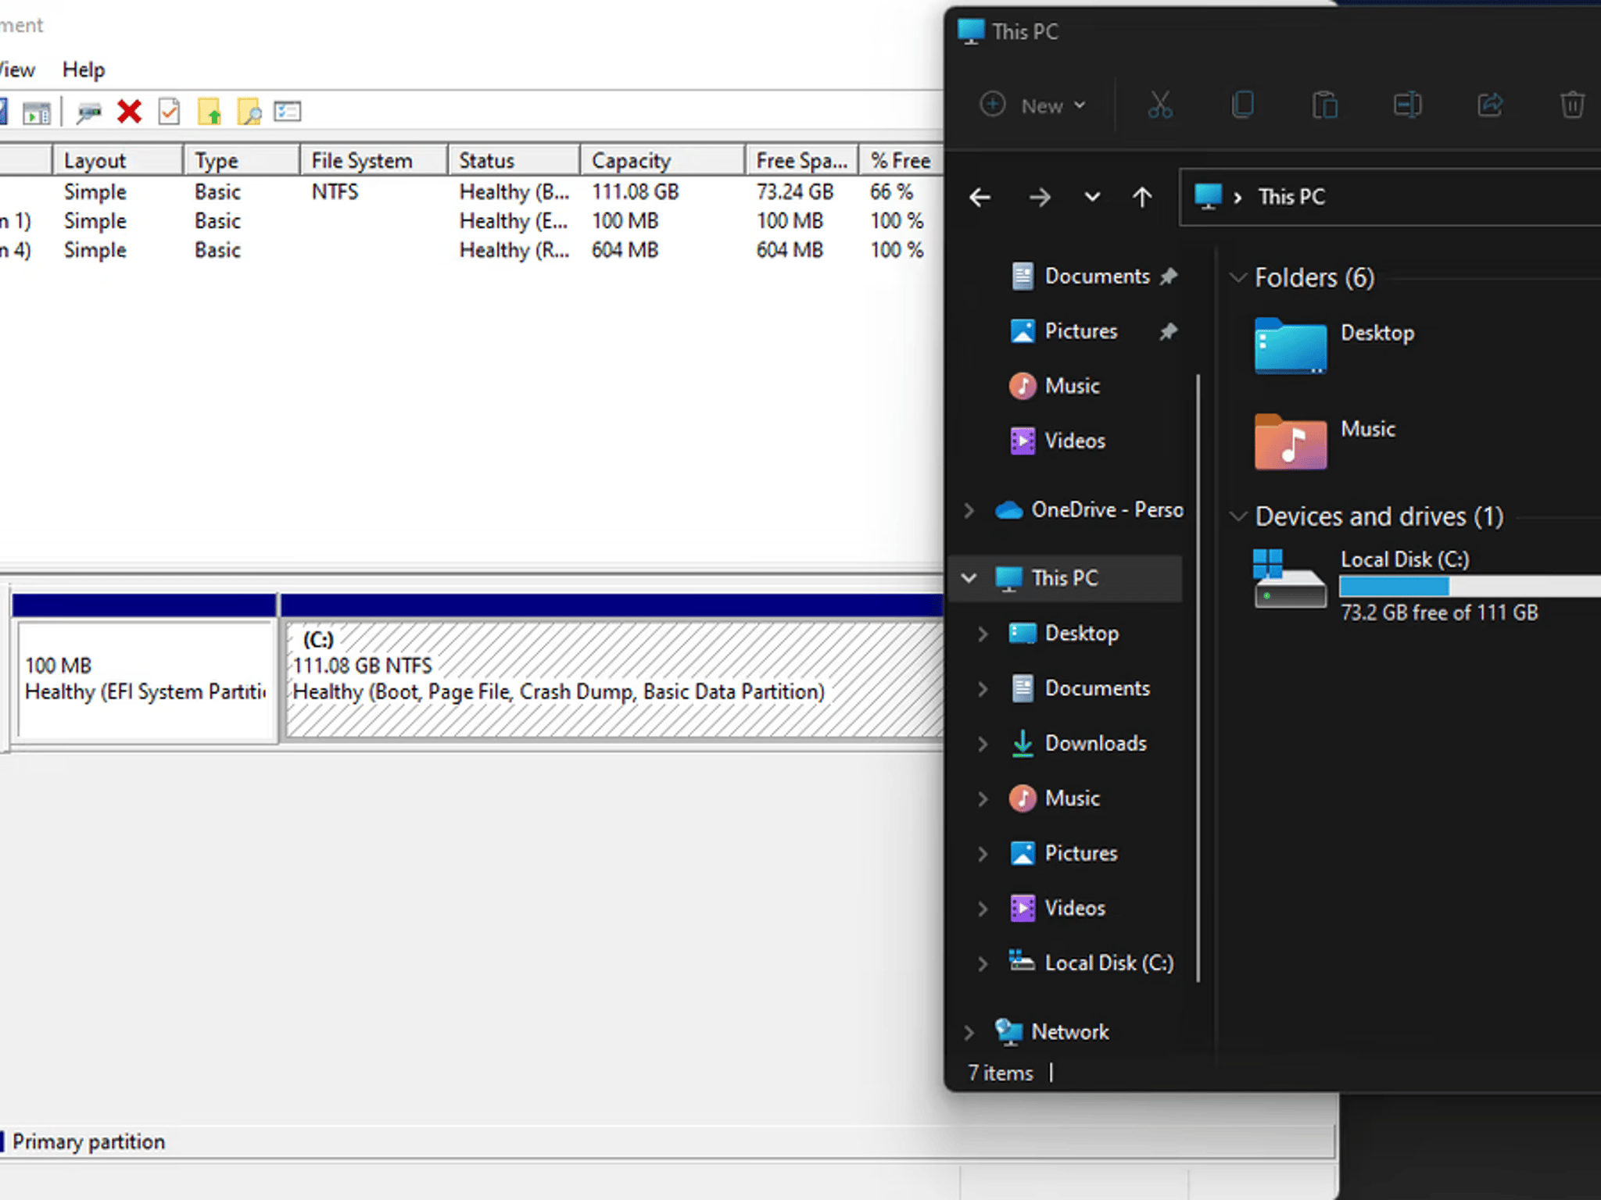Expand the OneDrive - Personal tree node
Screen dimensions: 1601x1200
[969, 510]
